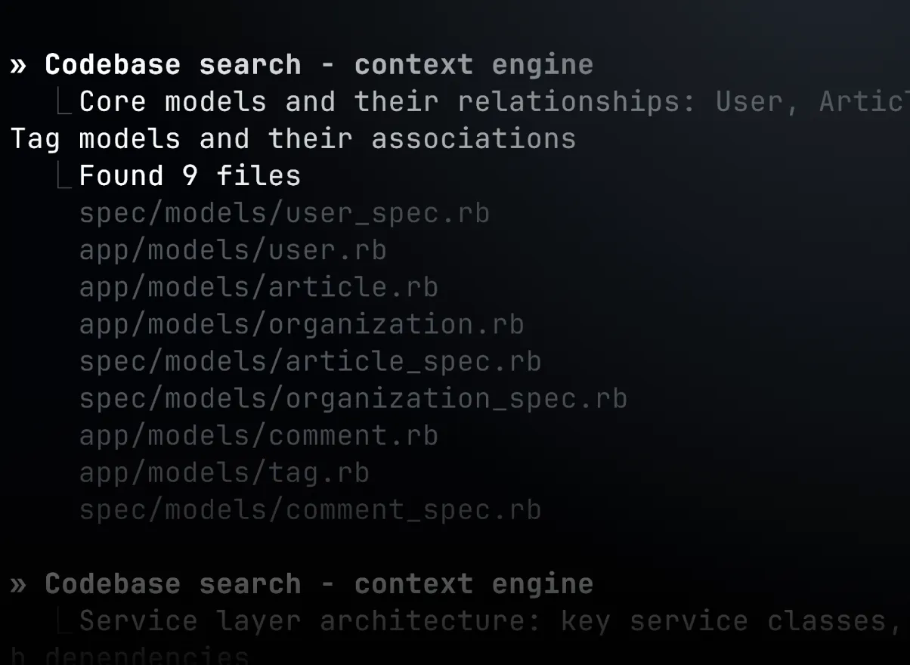Viewport: 910px width, 665px height.
Task: Open app/models/article.rb from results
Action: (258, 288)
